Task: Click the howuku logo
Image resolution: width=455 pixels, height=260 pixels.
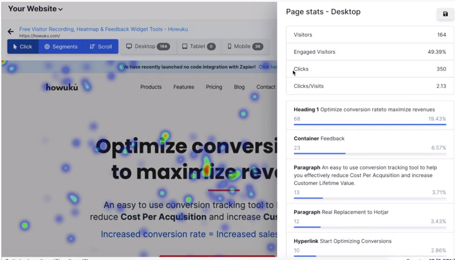Action: (x=62, y=87)
